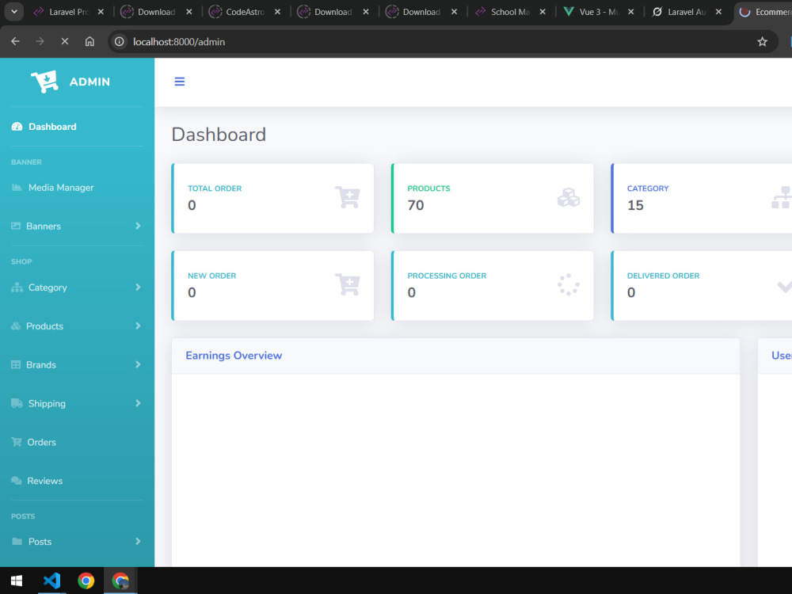Click the Products cubes icon in sidebar
This screenshot has height=594, width=792.
[16, 326]
